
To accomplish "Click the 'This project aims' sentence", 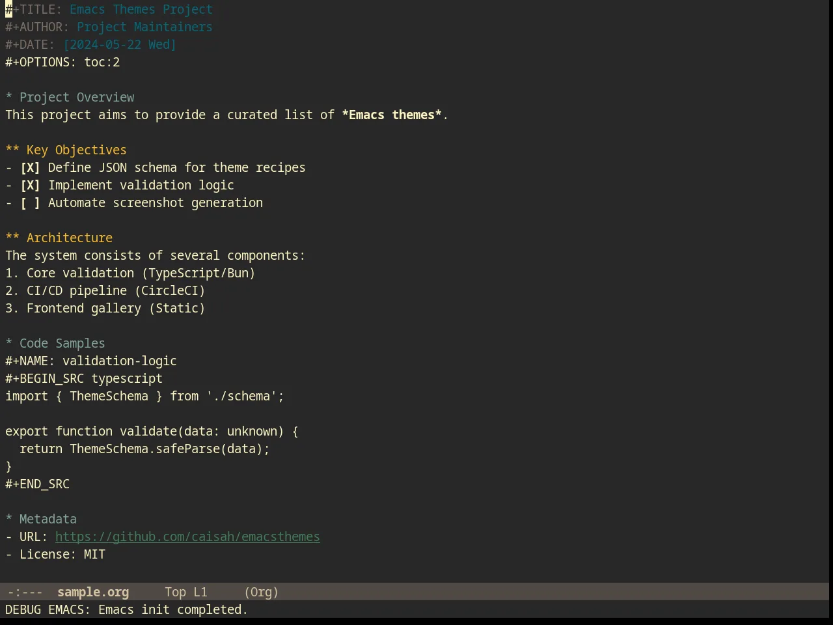I will pos(226,115).
